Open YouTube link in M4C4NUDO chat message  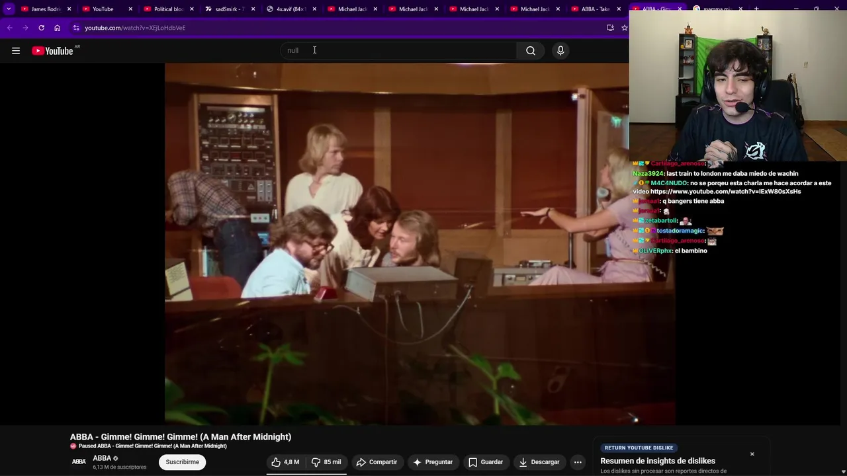pyautogui.click(x=726, y=192)
